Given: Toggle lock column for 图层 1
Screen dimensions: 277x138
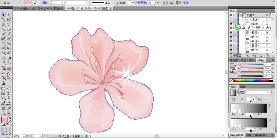Looking at the screenshot, I should tap(234, 15).
